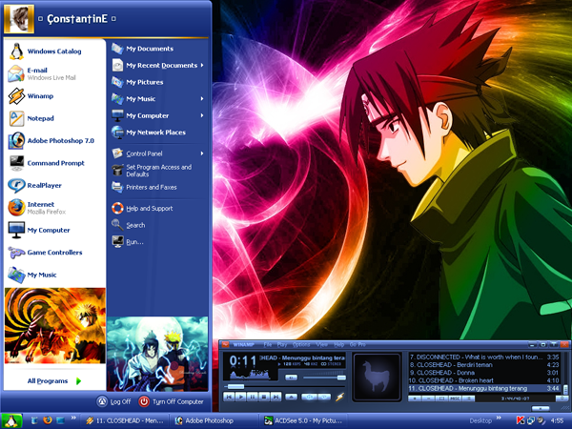Open Winamp Options menu

(x=301, y=345)
